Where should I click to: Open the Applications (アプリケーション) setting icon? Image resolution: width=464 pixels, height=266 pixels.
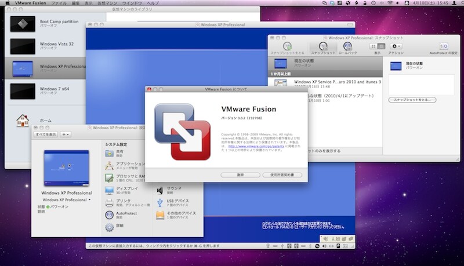pyautogui.click(x=109, y=166)
